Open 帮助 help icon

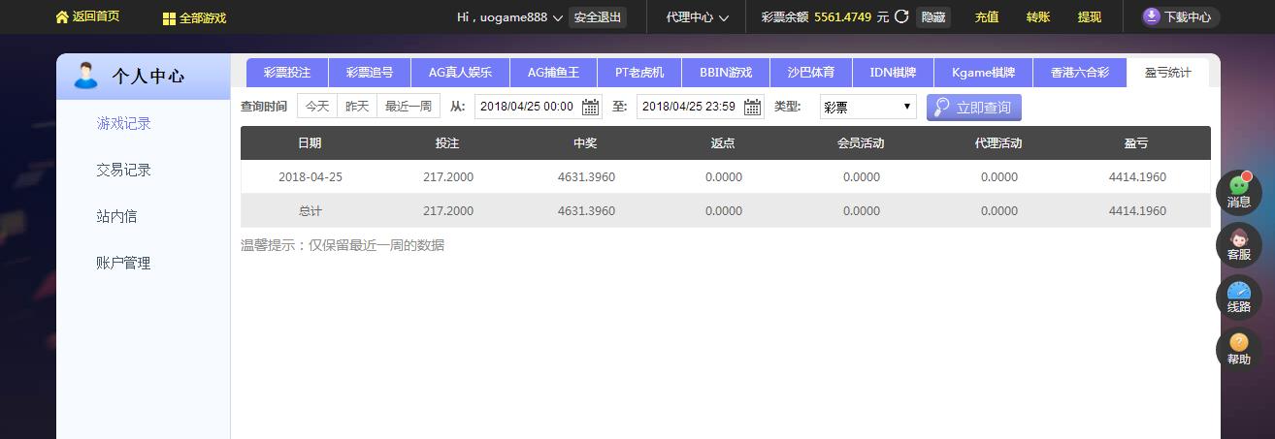[1239, 350]
